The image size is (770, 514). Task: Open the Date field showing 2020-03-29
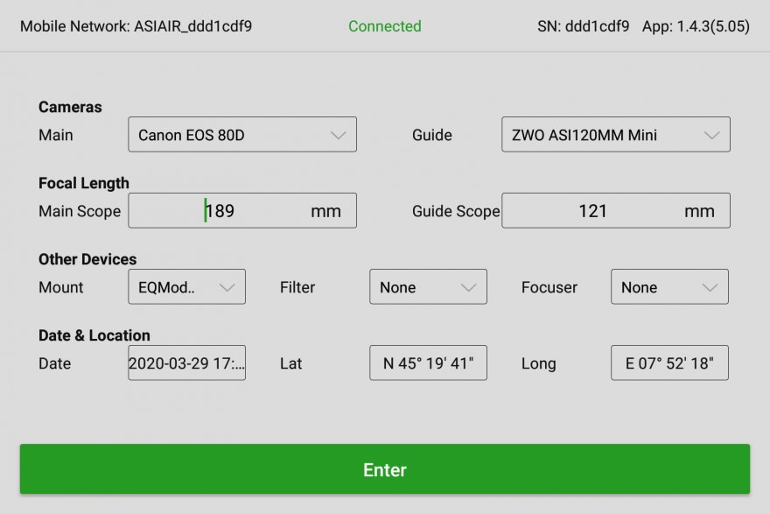pos(186,363)
